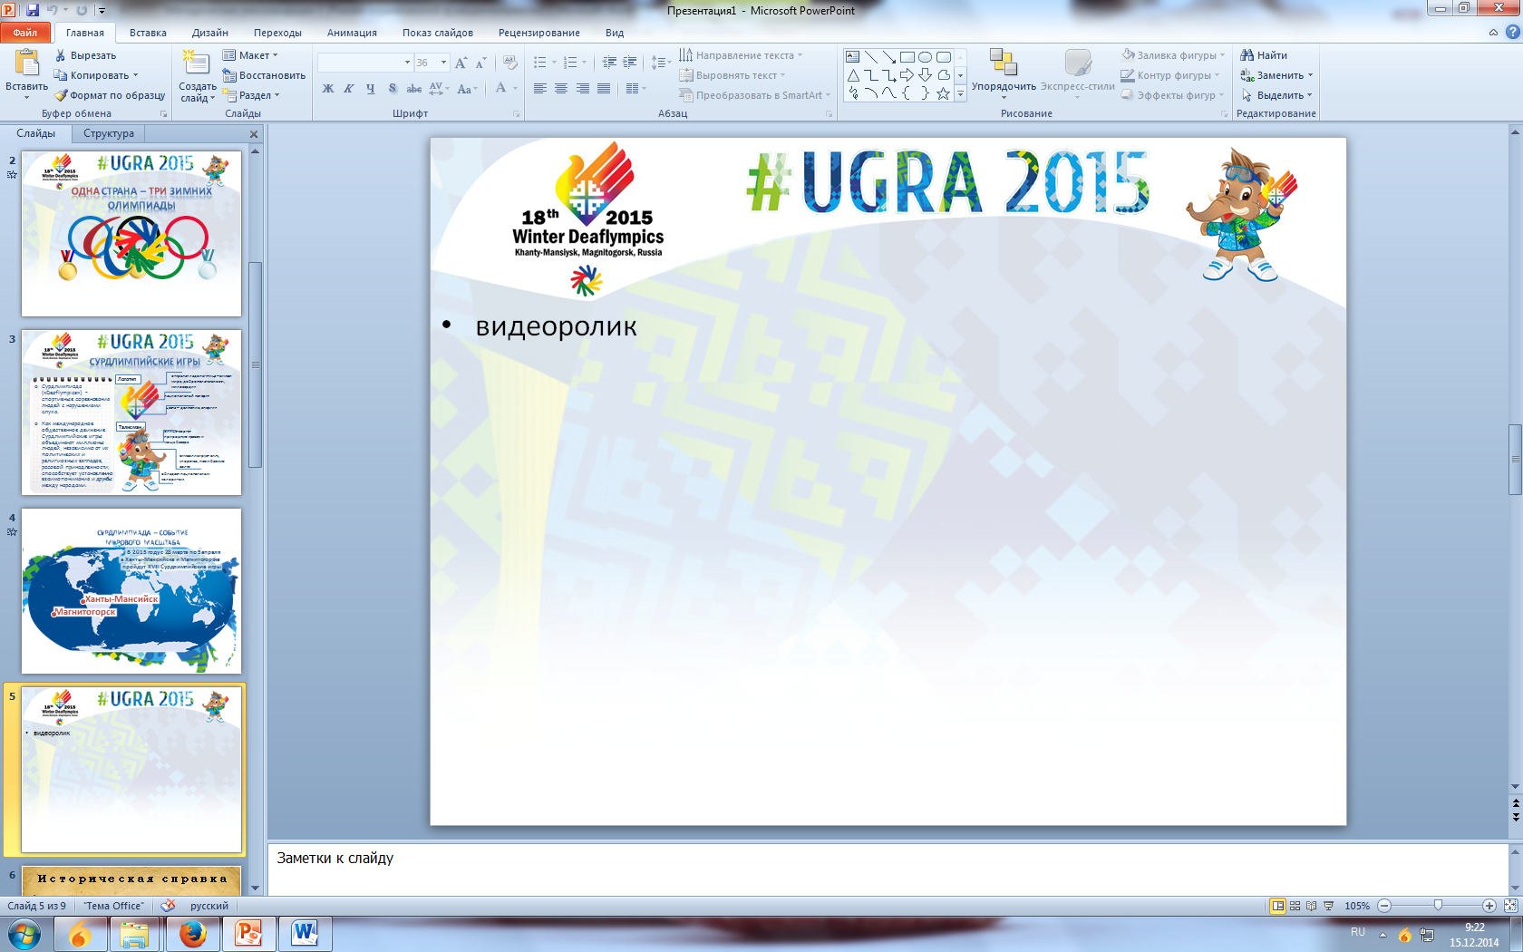Click the zoom in plus button
Viewport: 1523px width, 952px height.
tap(1489, 906)
